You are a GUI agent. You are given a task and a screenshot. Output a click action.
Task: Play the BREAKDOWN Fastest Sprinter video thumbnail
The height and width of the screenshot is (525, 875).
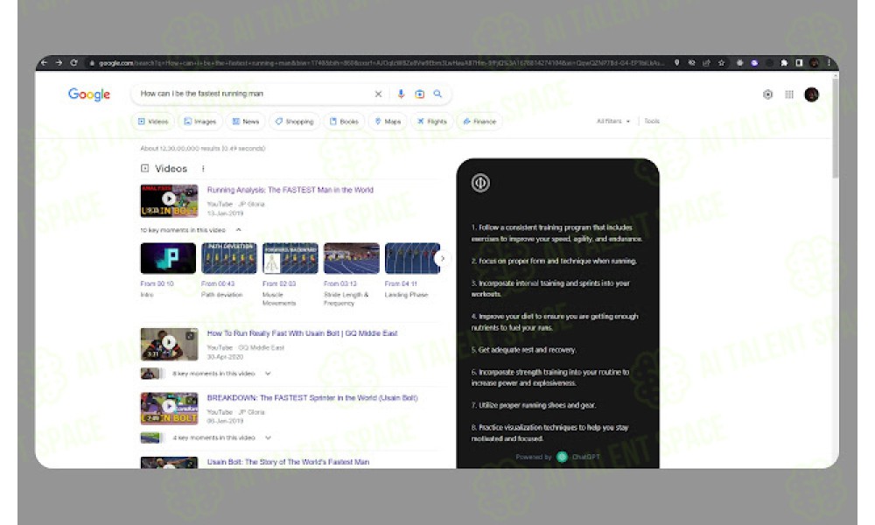[169, 409]
